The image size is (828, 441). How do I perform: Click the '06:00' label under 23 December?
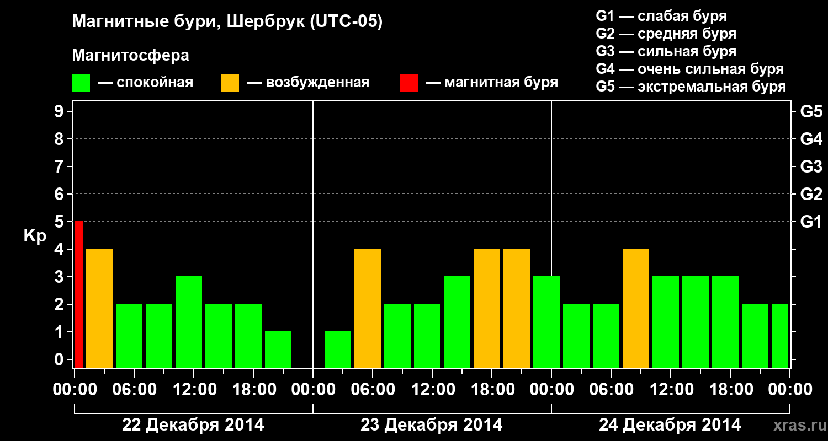click(373, 390)
